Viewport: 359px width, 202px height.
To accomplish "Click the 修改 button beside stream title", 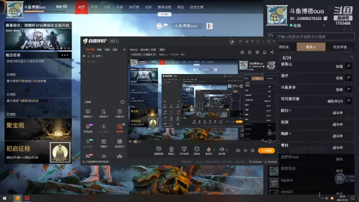I will pyautogui.click(x=162, y=49).
